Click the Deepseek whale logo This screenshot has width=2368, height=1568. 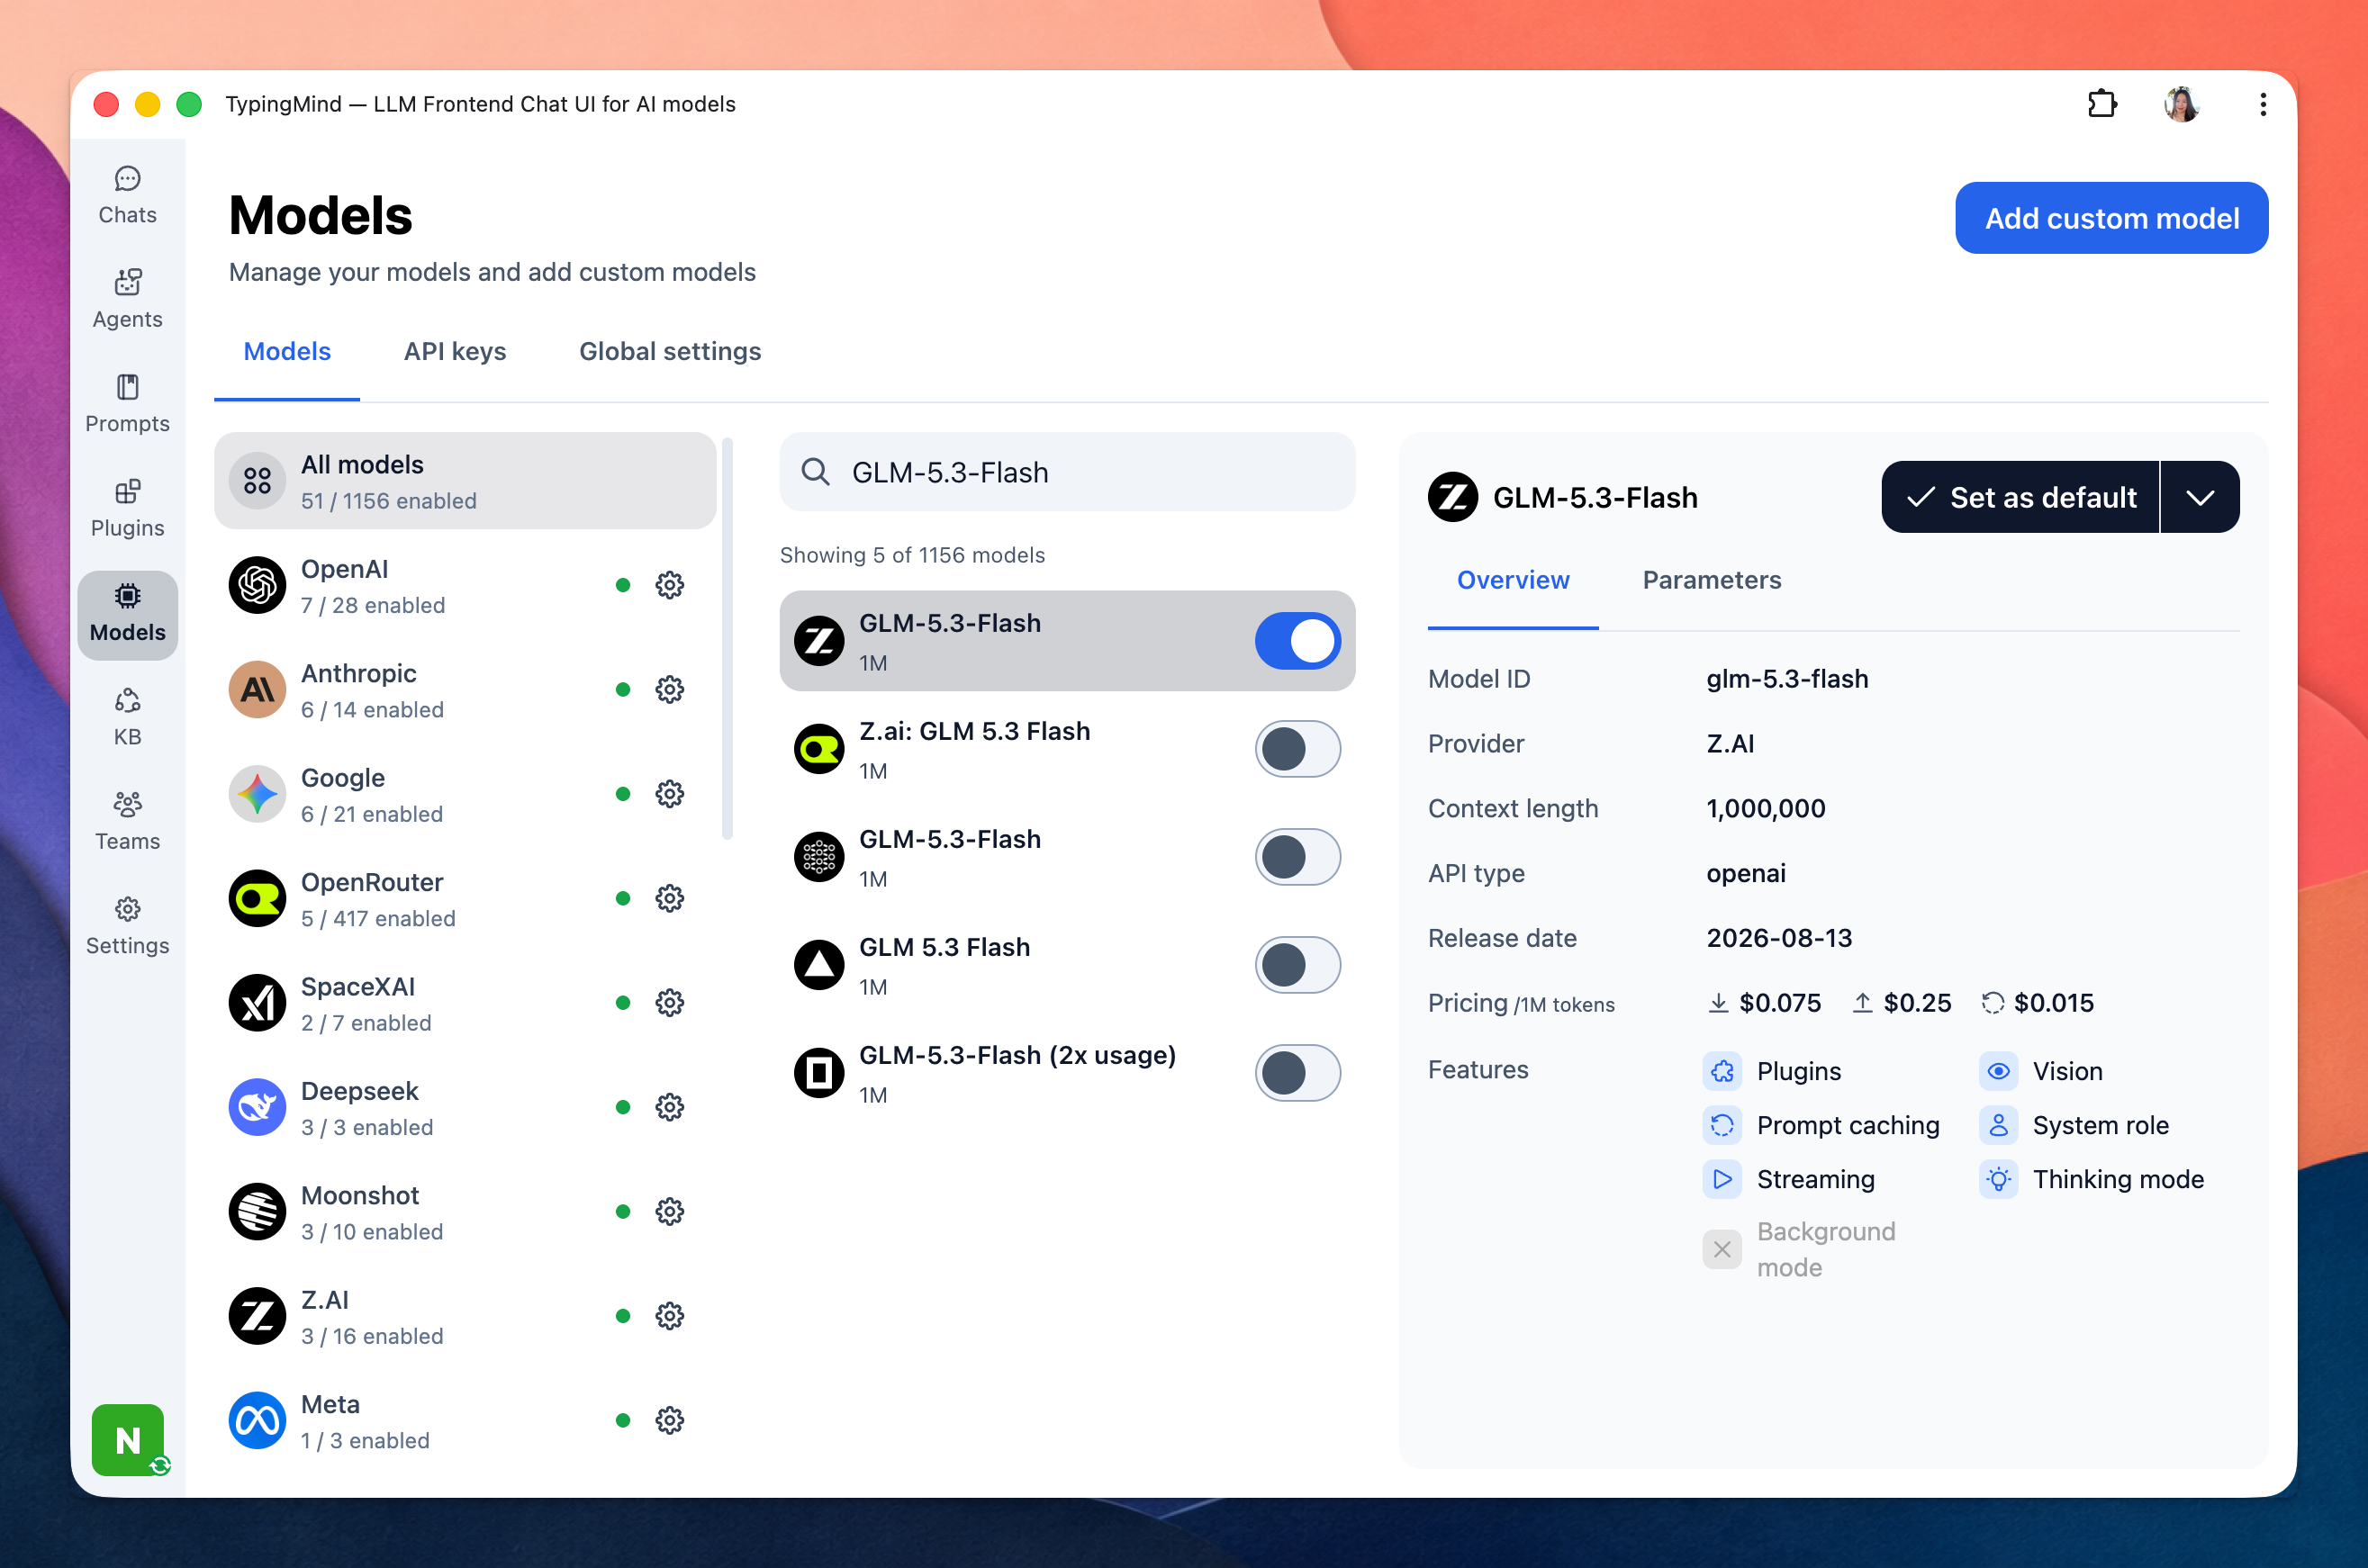pyautogui.click(x=257, y=1107)
